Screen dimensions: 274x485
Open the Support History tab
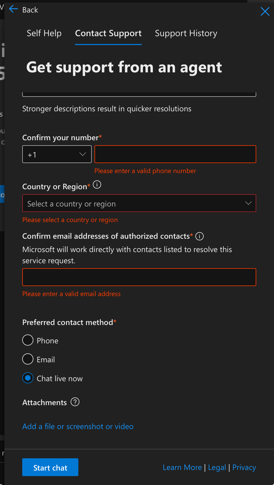(x=186, y=33)
